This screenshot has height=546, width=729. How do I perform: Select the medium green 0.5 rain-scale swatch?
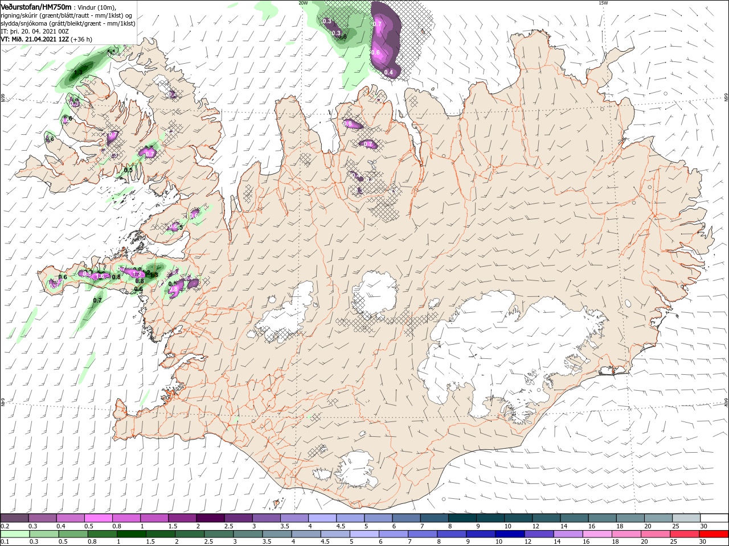73,534
